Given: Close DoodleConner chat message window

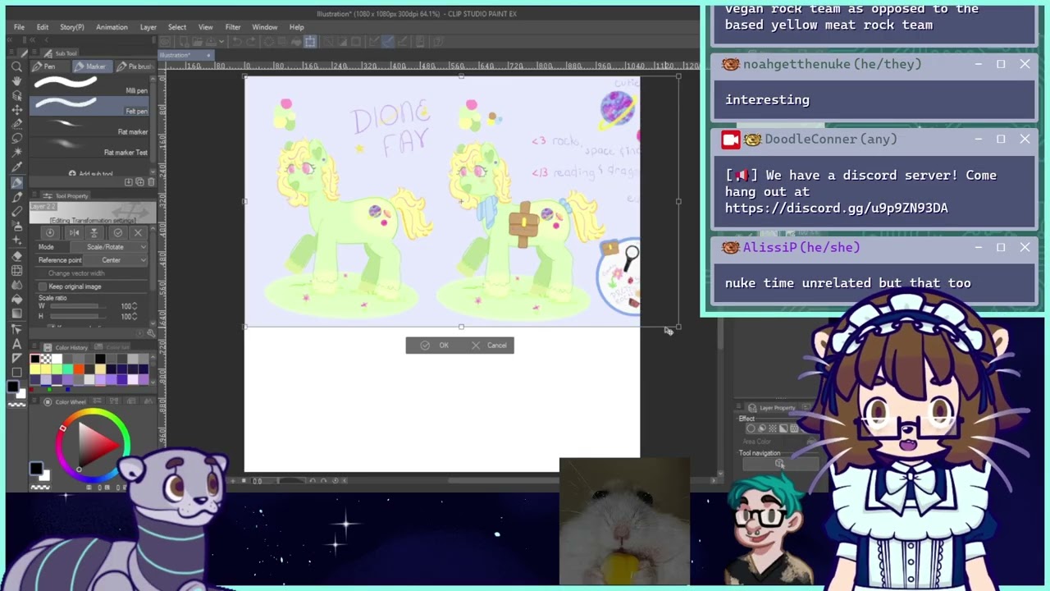Looking at the screenshot, I should (1025, 140).
